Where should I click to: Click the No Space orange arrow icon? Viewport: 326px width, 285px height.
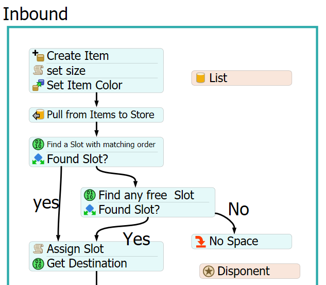point(200,241)
